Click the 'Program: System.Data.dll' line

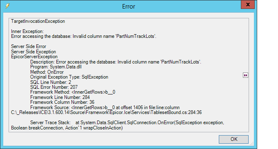(56, 67)
